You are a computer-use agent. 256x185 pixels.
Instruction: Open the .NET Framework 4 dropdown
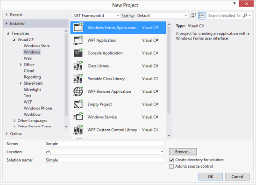click(x=96, y=16)
